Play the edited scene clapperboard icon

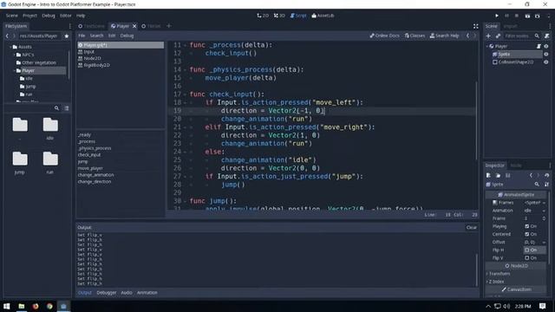click(527, 16)
